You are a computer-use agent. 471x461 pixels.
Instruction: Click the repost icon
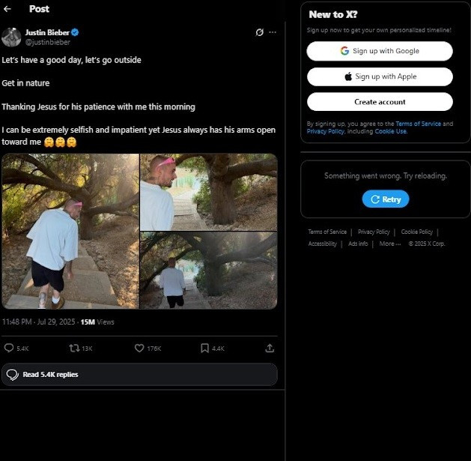click(x=73, y=348)
